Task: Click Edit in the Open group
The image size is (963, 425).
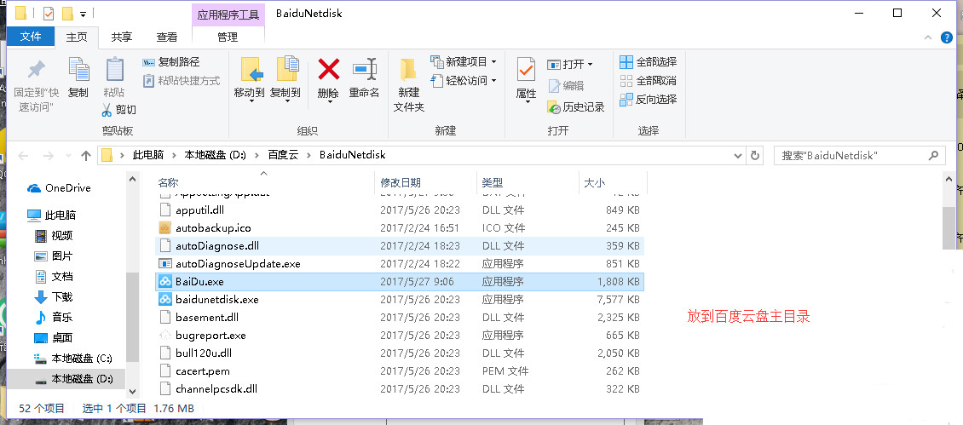Action: [566, 86]
